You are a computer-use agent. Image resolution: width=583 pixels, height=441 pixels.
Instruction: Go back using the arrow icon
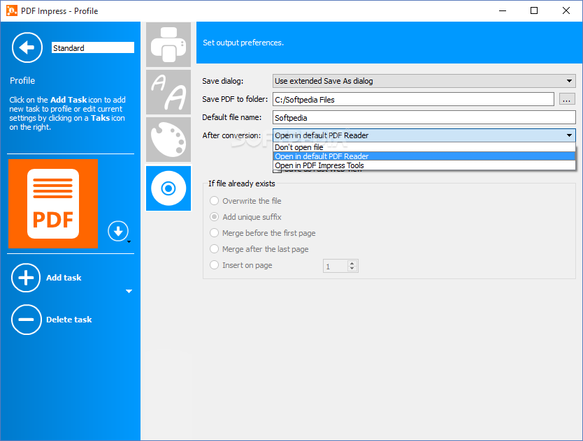click(x=27, y=47)
